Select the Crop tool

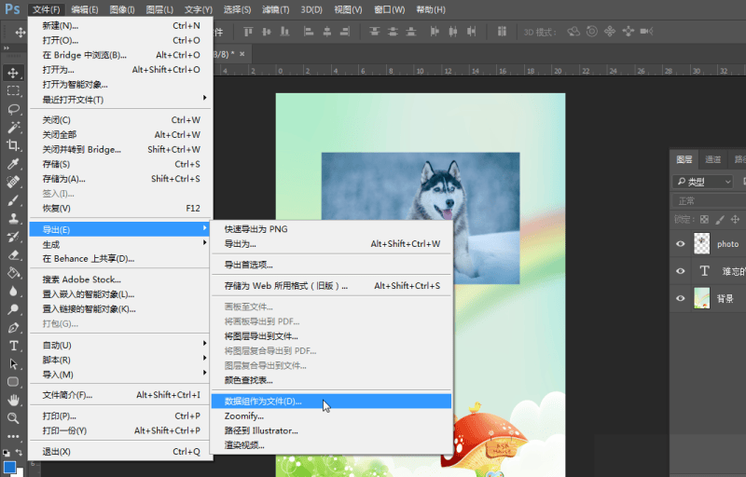point(13,145)
